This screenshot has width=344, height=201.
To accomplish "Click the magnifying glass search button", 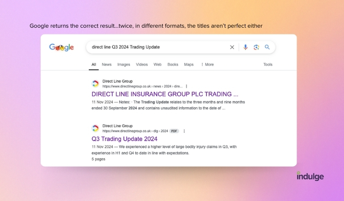I will click(x=267, y=47).
